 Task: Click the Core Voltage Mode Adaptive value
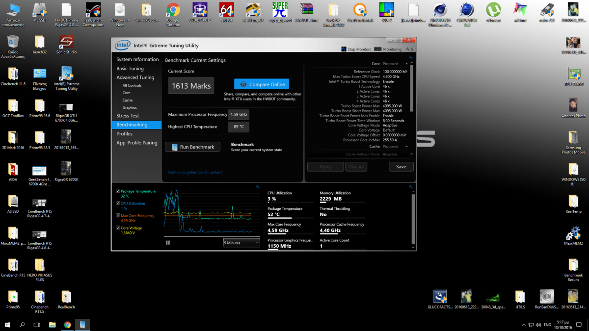pos(390,125)
